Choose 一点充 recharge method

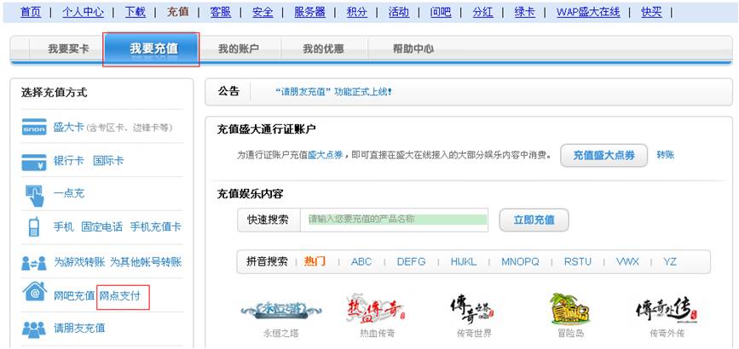69,193
